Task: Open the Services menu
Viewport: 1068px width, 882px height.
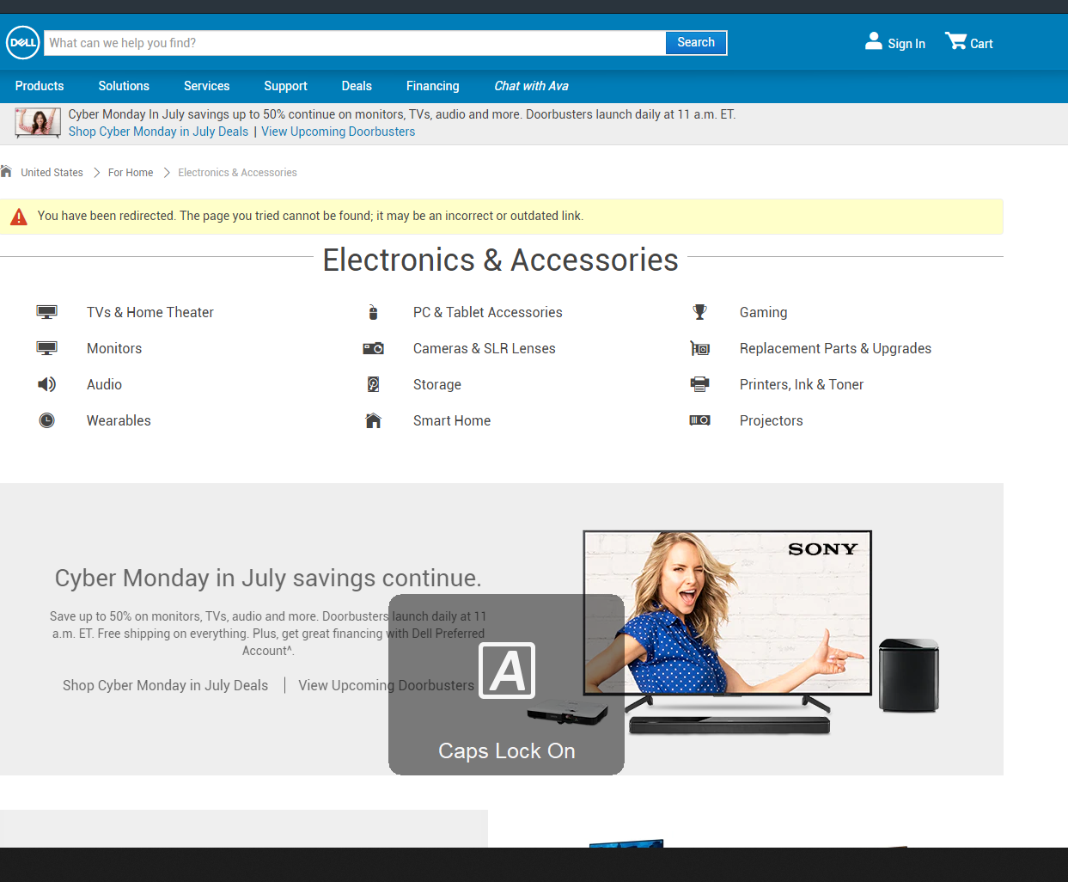Action: pos(206,86)
